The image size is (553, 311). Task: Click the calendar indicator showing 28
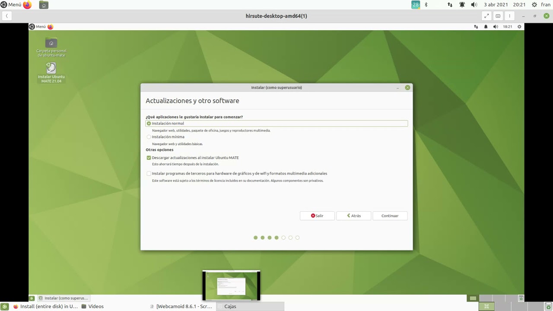[416, 5]
